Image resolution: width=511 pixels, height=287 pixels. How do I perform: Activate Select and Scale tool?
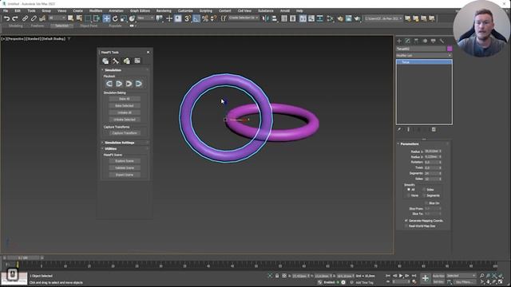pyautogui.click(x=124, y=18)
